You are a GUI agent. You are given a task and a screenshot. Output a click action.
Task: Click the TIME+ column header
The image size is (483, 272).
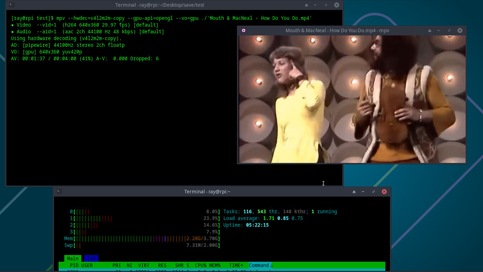pyautogui.click(x=236, y=265)
